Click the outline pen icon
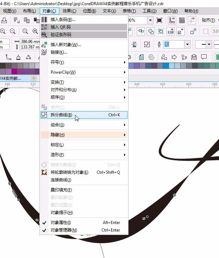219x258 pixels. pyautogui.click(x=159, y=44)
